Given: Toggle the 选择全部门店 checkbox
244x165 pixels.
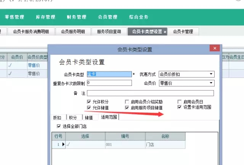Looking at the screenshot, I should [x=59, y=126].
